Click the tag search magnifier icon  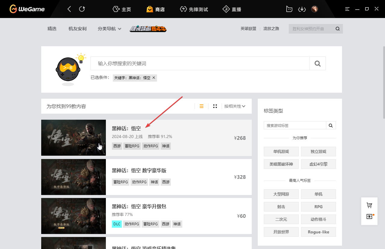pos(331,125)
